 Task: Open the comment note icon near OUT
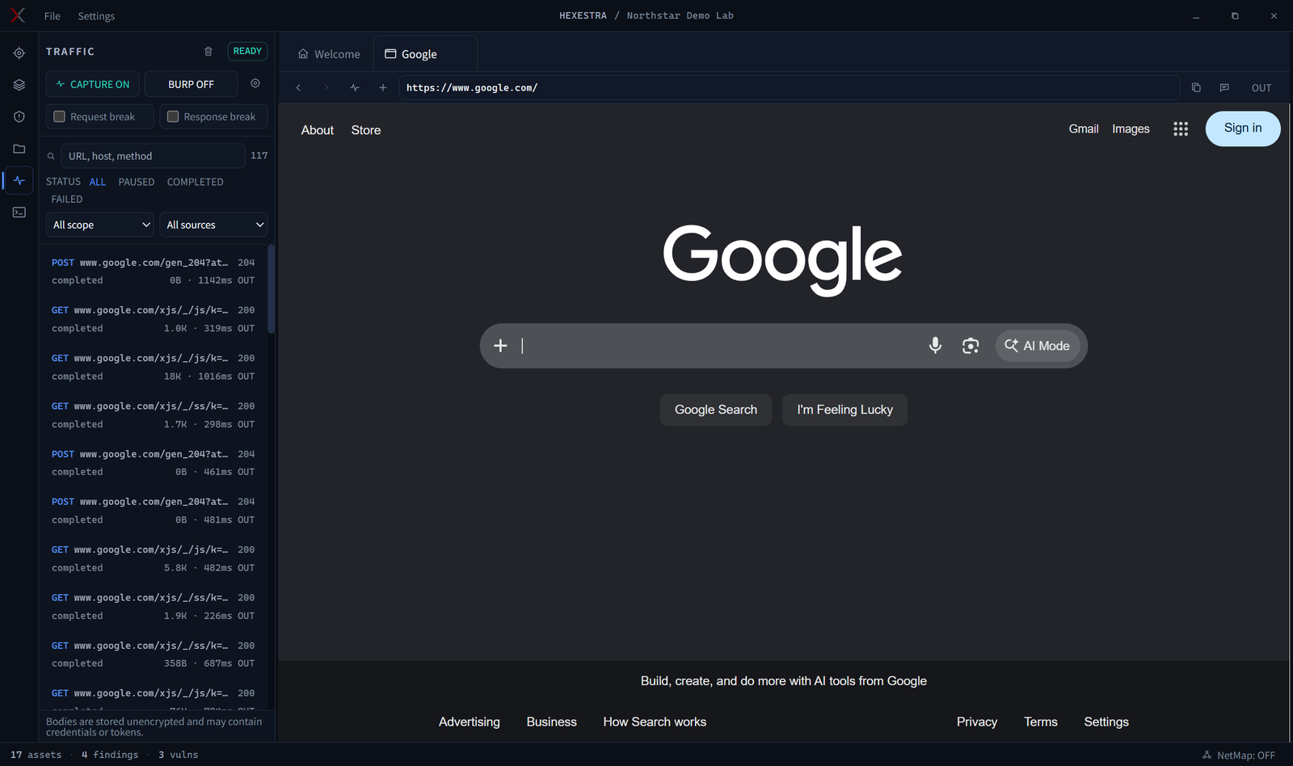1224,87
